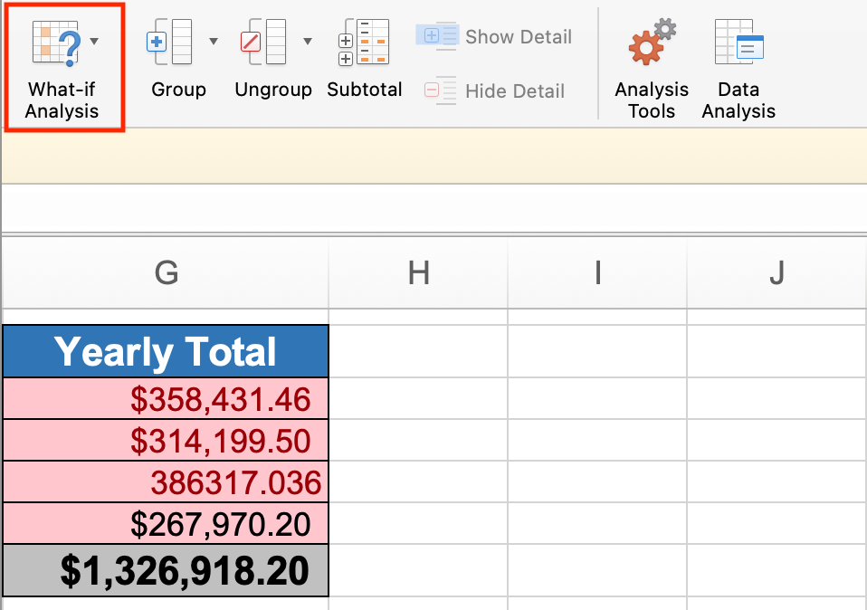Select column G header

(166, 272)
